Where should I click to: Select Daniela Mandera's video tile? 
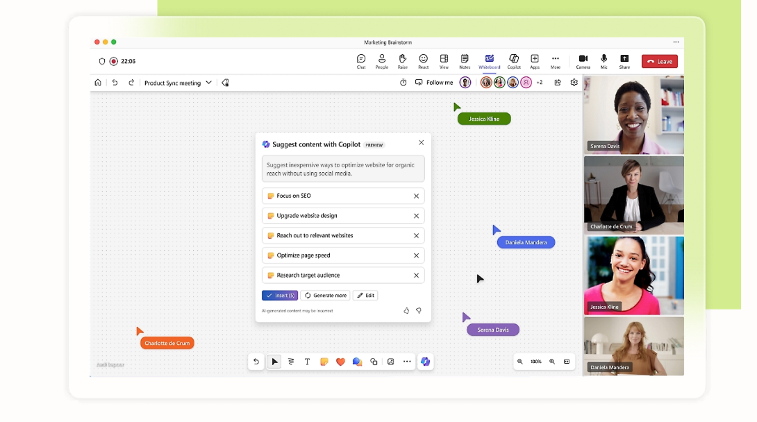[634, 346]
